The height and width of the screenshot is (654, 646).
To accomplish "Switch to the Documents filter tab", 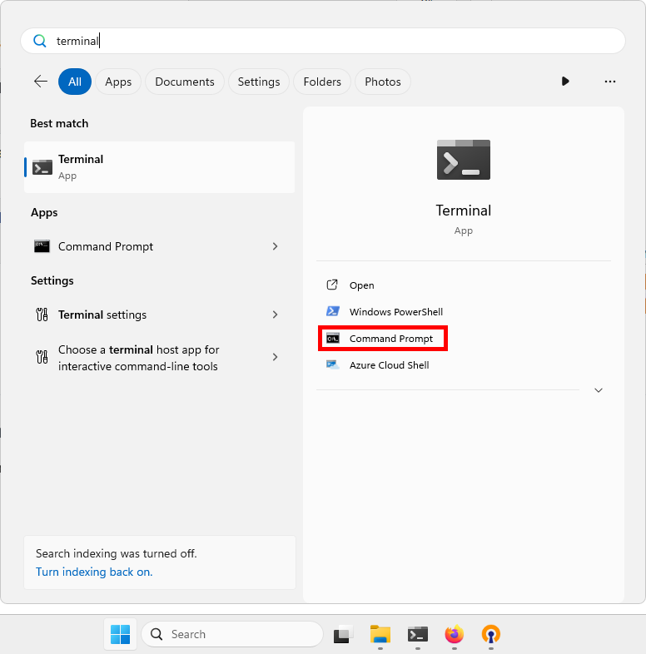I will tap(185, 82).
